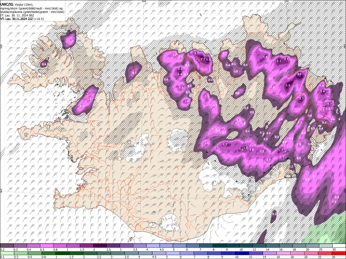Click the palest green 0.1 swatch in the bottom legend row
The image size is (346, 259).
pyautogui.click(x=7, y=253)
